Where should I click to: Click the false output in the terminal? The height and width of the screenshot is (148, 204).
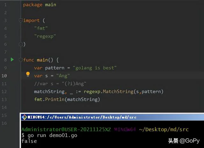coord(29,141)
